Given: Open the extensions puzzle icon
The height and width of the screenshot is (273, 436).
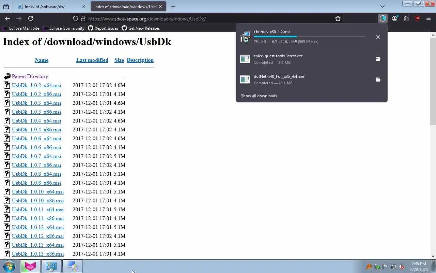Looking at the screenshot, I should [x=406, y=18].
